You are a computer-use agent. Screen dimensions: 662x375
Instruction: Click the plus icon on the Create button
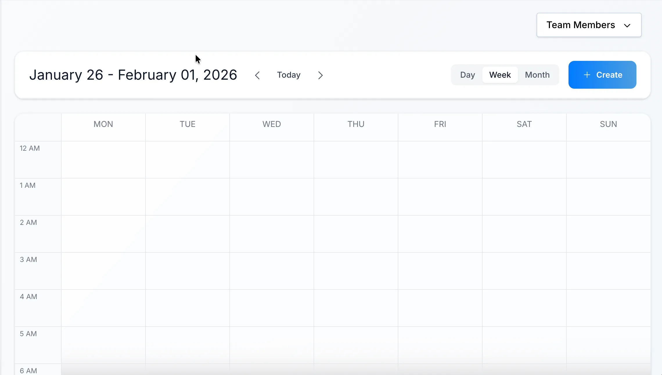[587, 75]
